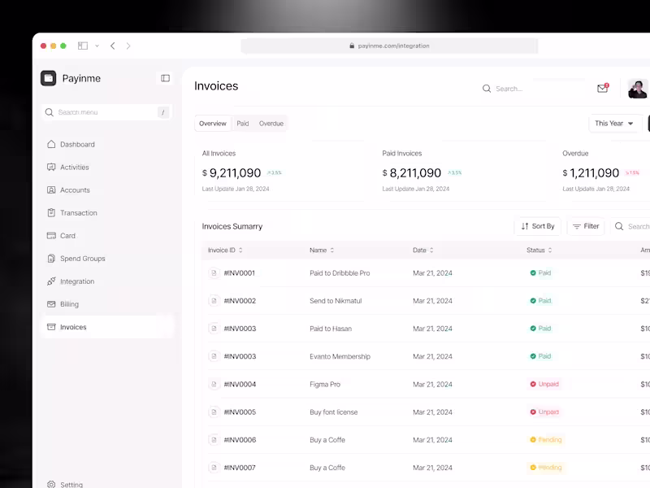The height and width of the screenshot is (488, 650).
Task: Click the Overdue total $1,211,090
Action: [591, 172]
